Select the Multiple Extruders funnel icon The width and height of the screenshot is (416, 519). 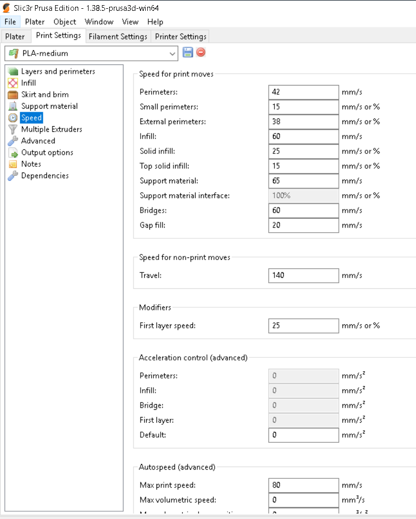13,129
